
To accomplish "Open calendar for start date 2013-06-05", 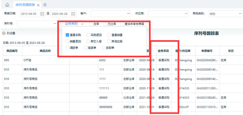I will coord(42,14).
